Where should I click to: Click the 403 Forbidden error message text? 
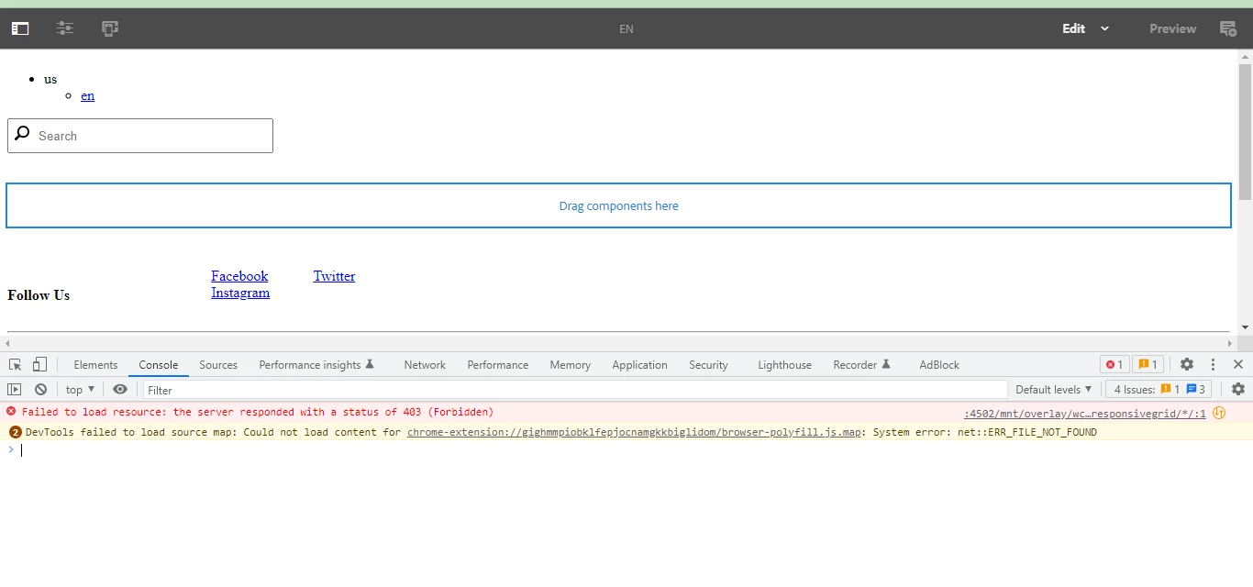258,412
